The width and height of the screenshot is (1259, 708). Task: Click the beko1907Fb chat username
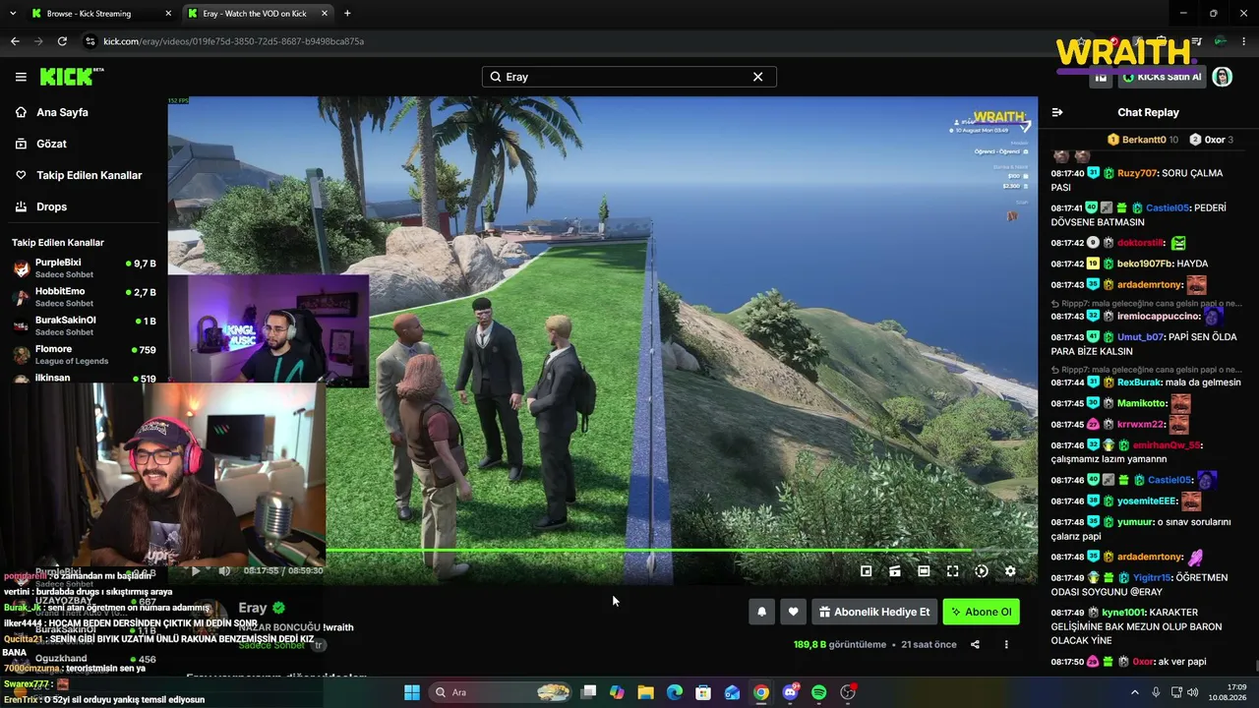click(x=1145, y=264)
